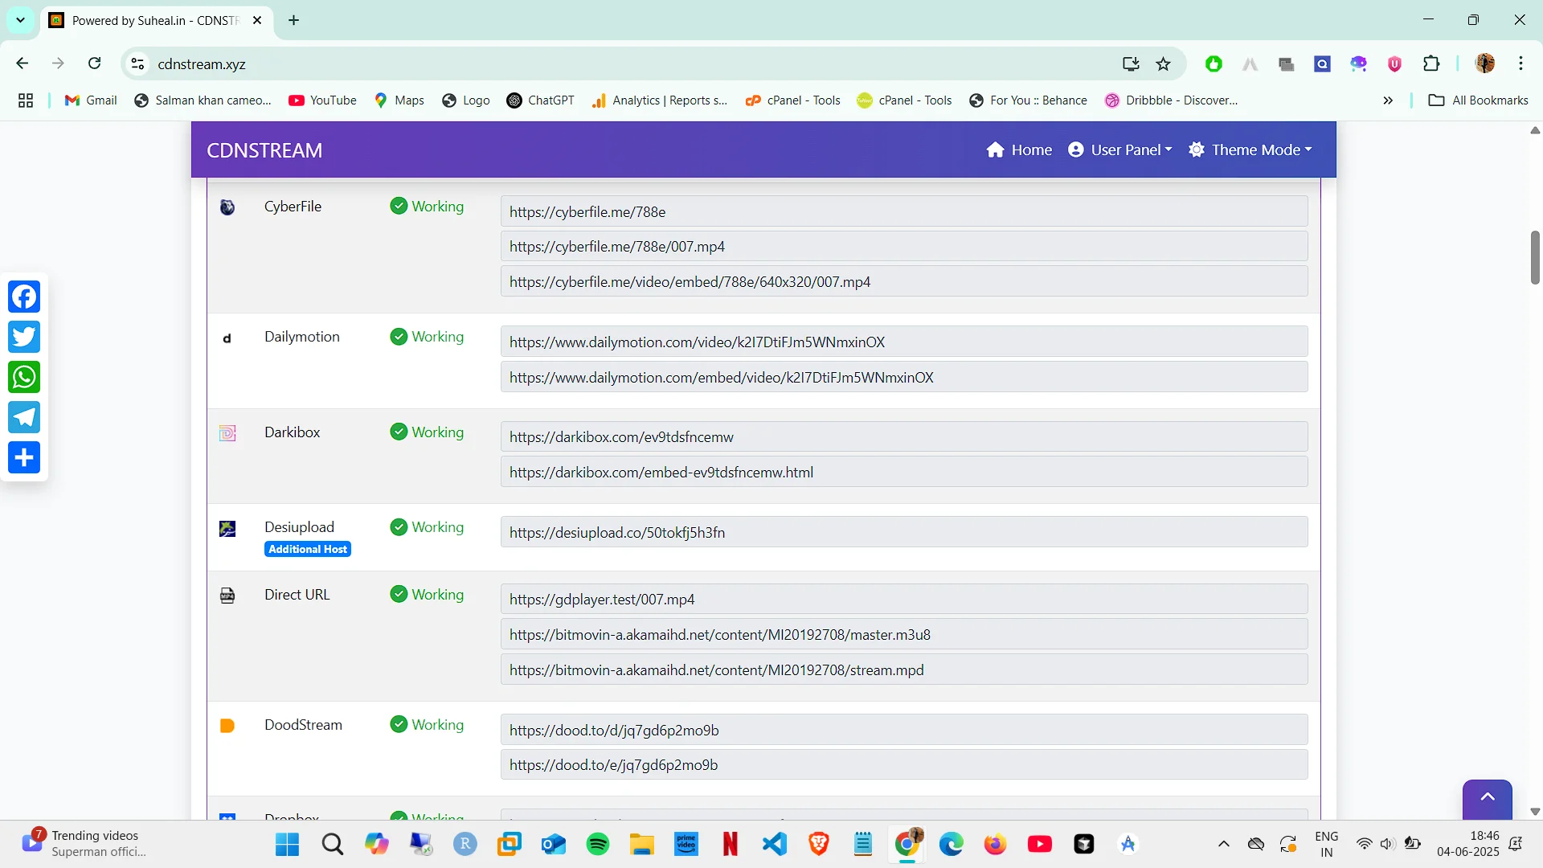Show hidden system tray icons

1224,844
